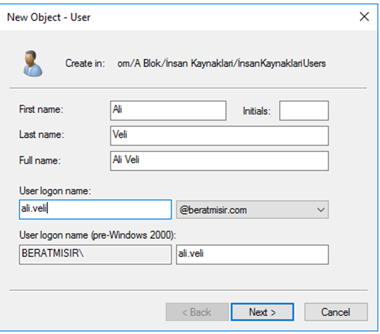Click the BERATMISIR\ domain prefix field
Image resolution: width=380 pixels, height=334 pixels.
point(94,254)
